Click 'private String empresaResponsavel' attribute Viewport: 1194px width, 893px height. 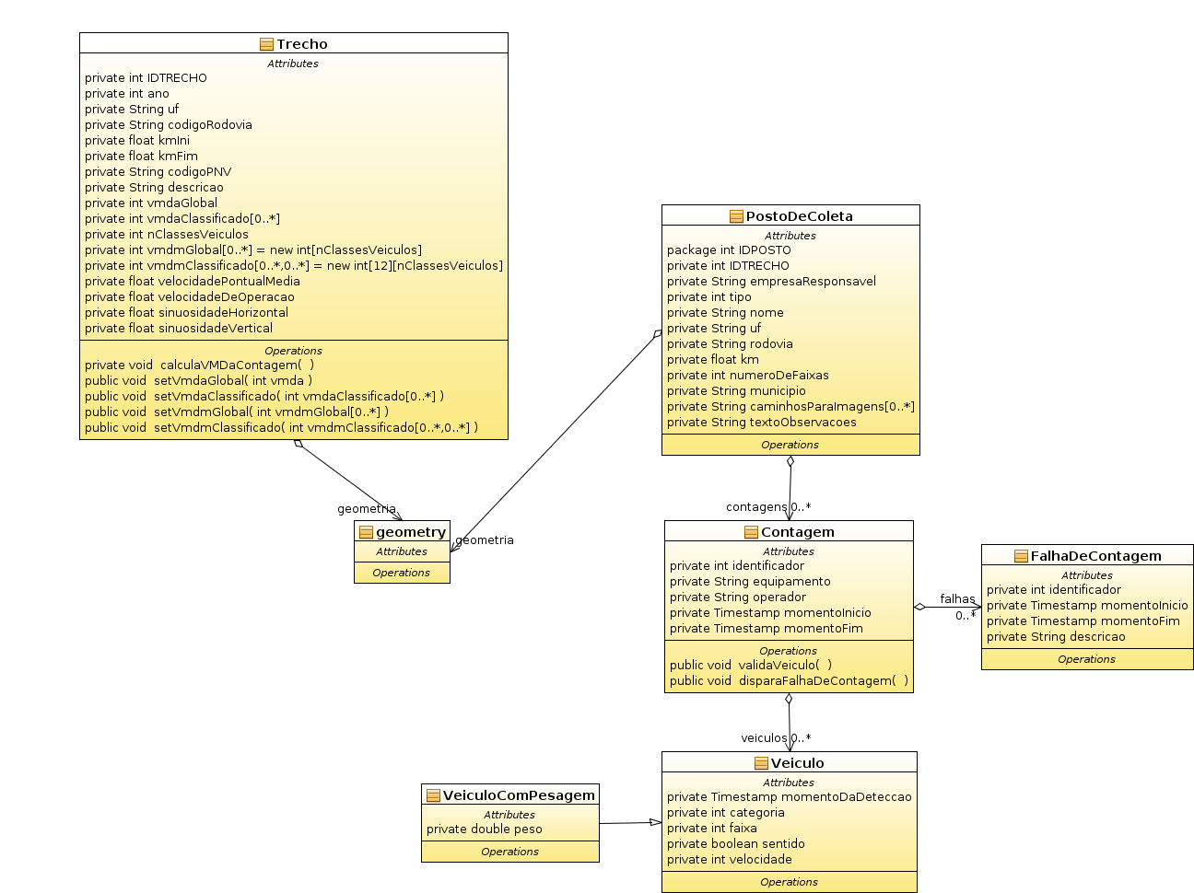point(772,282)
